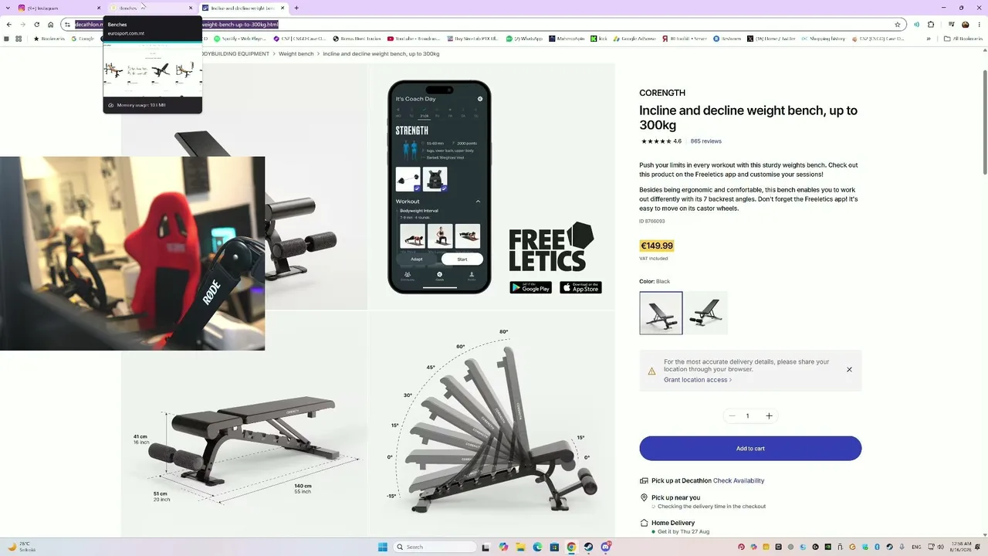Decrease quantity with the minus button

coord(732,416)
